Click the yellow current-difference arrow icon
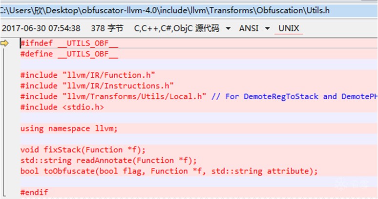The height and width of the screenshot is (199, 378). click(x=4, y=44)
